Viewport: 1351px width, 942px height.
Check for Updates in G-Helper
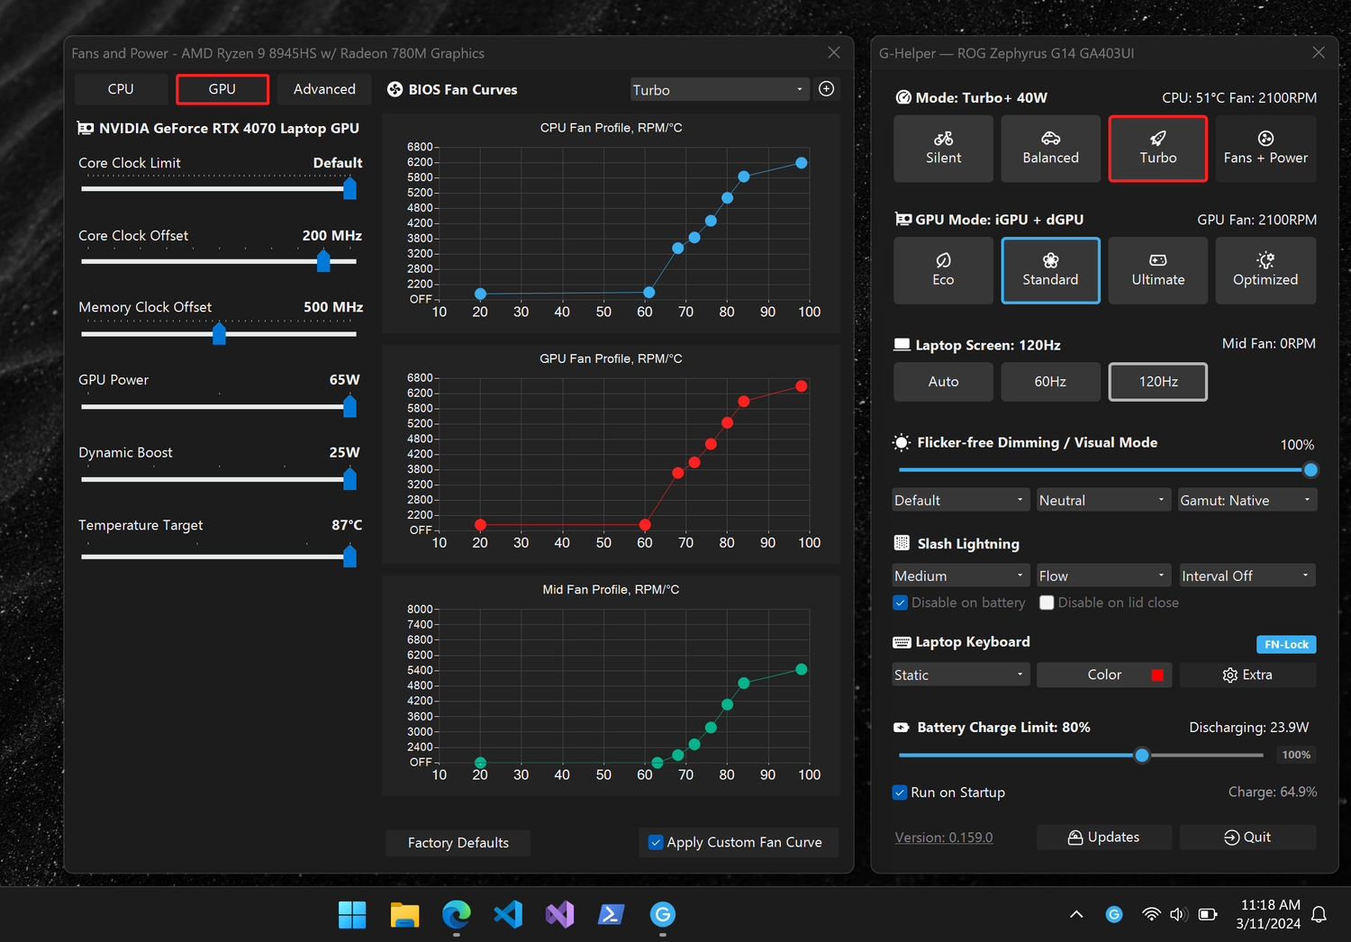pyautogui.click(x=1103, y=837)
